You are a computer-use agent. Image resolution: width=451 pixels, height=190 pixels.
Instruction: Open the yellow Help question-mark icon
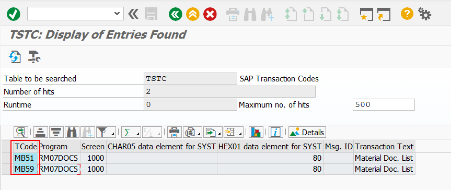[x=407, y=14]
